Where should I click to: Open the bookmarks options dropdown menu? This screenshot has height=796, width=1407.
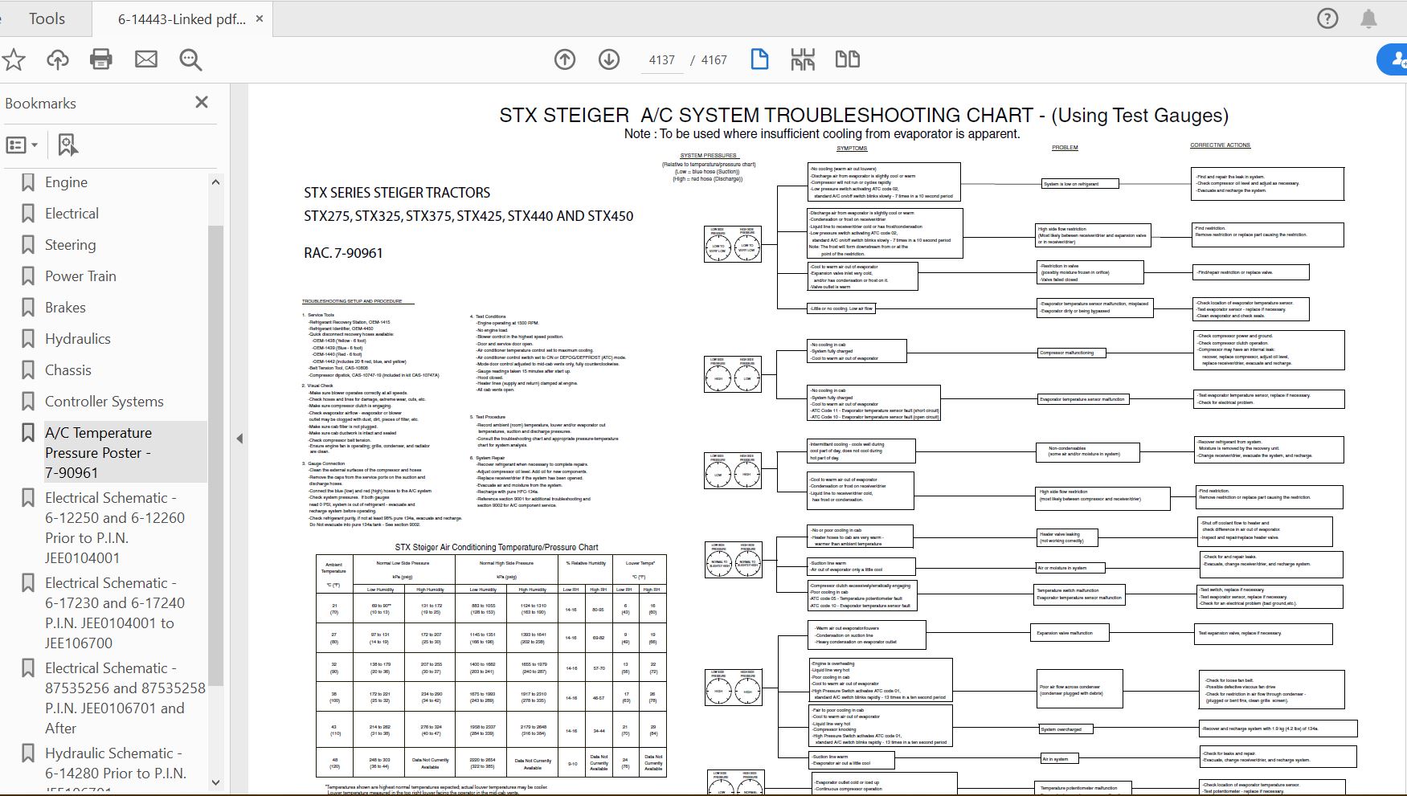click(22, 145)
